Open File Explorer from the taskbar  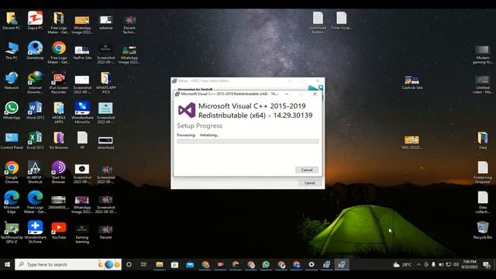pyautogui.click(x=160, y=264)
